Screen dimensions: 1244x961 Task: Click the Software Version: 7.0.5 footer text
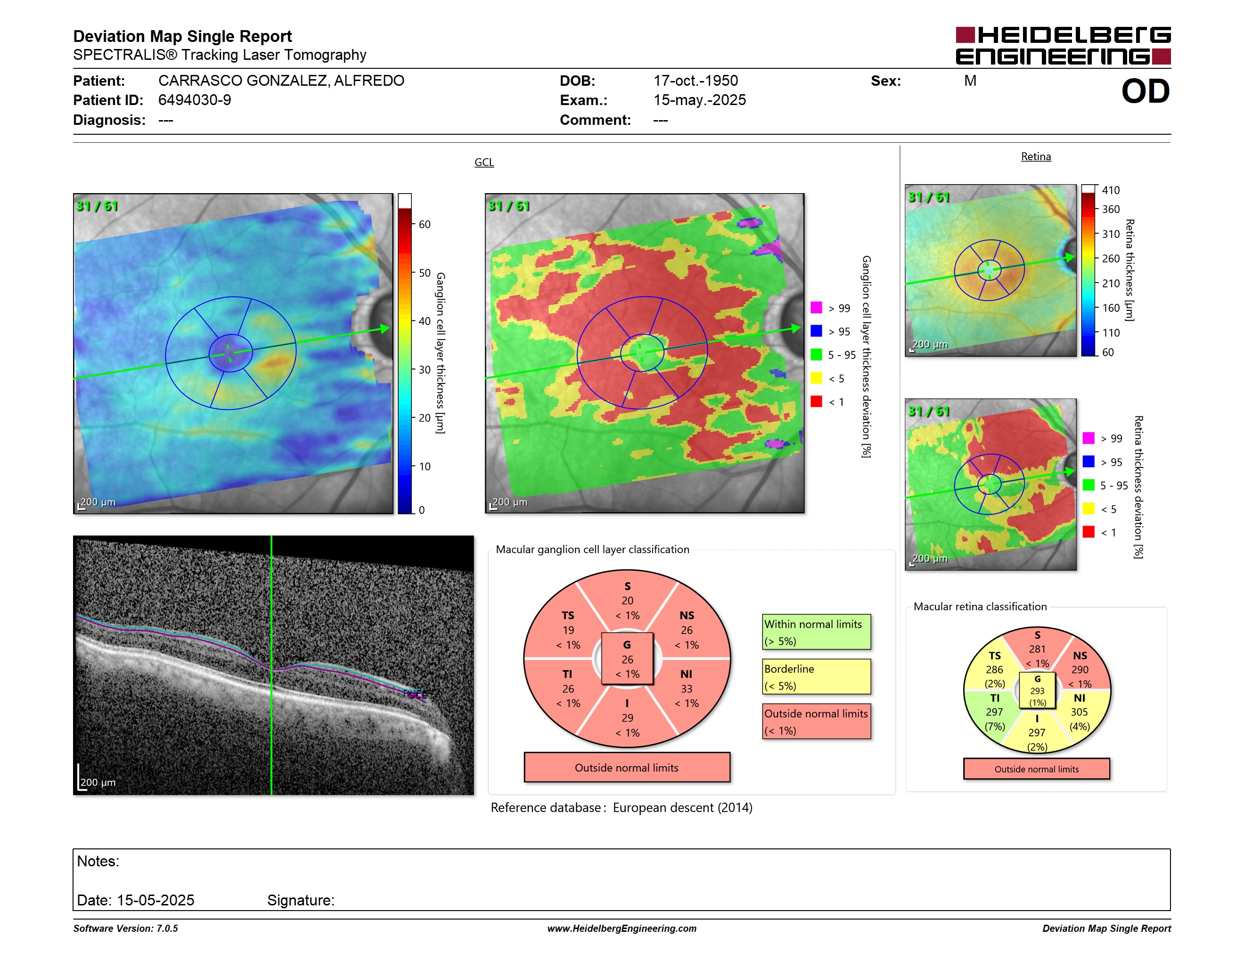125,928
